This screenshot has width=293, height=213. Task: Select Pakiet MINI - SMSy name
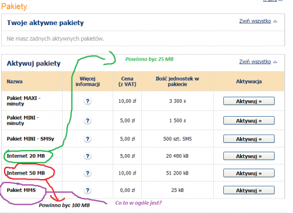click(x=30, y=139)
